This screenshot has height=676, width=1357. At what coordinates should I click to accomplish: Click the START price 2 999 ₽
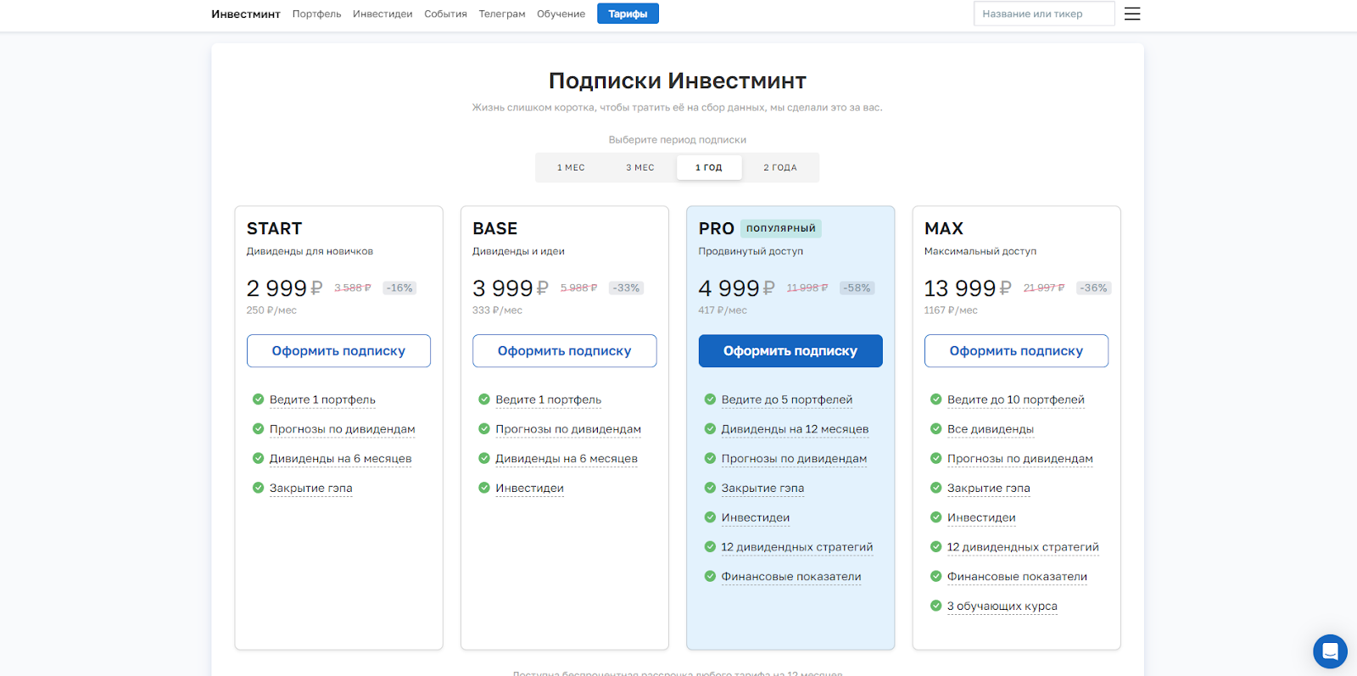click(x=285, y=288)
